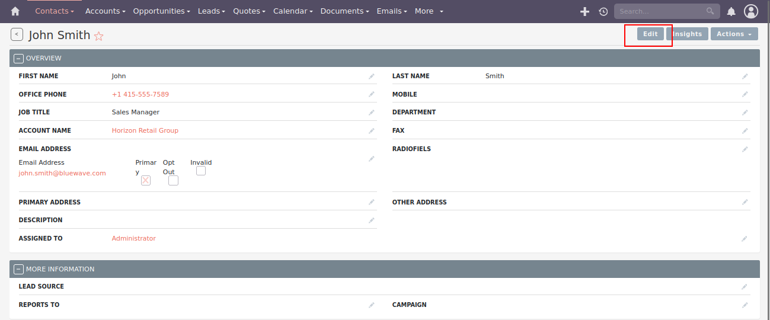Screen dimensions: 770x320
Task: Open the quick create plus icon
Action: tap(584, 11)
